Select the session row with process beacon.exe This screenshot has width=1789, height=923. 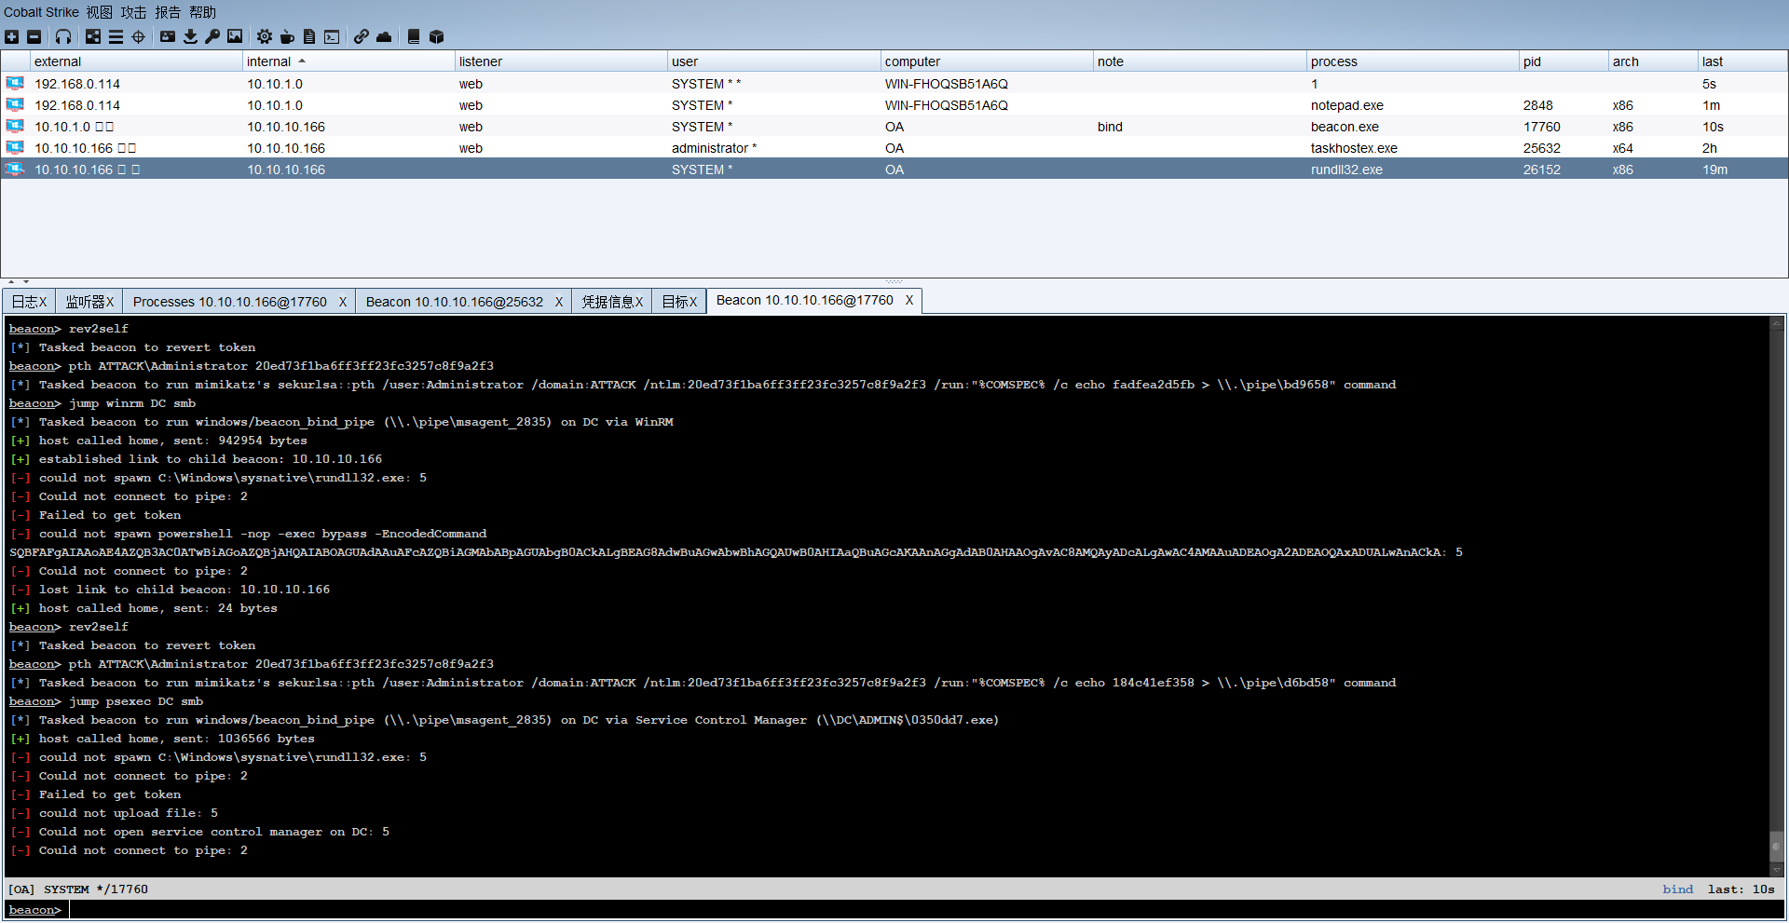(894, 126)
